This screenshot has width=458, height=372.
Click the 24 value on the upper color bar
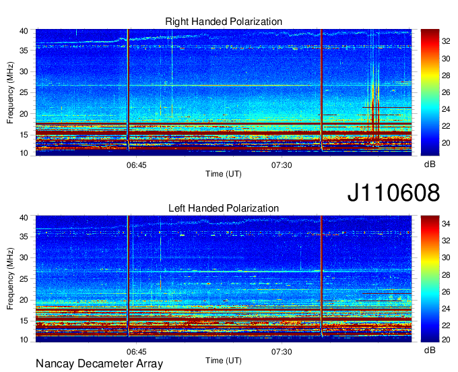point(446,109)
